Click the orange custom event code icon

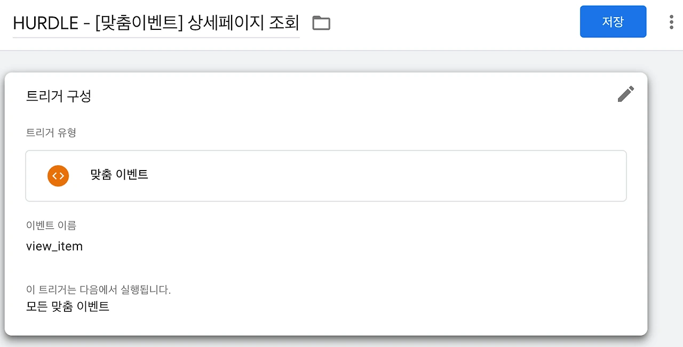click(x=58, y=175)
